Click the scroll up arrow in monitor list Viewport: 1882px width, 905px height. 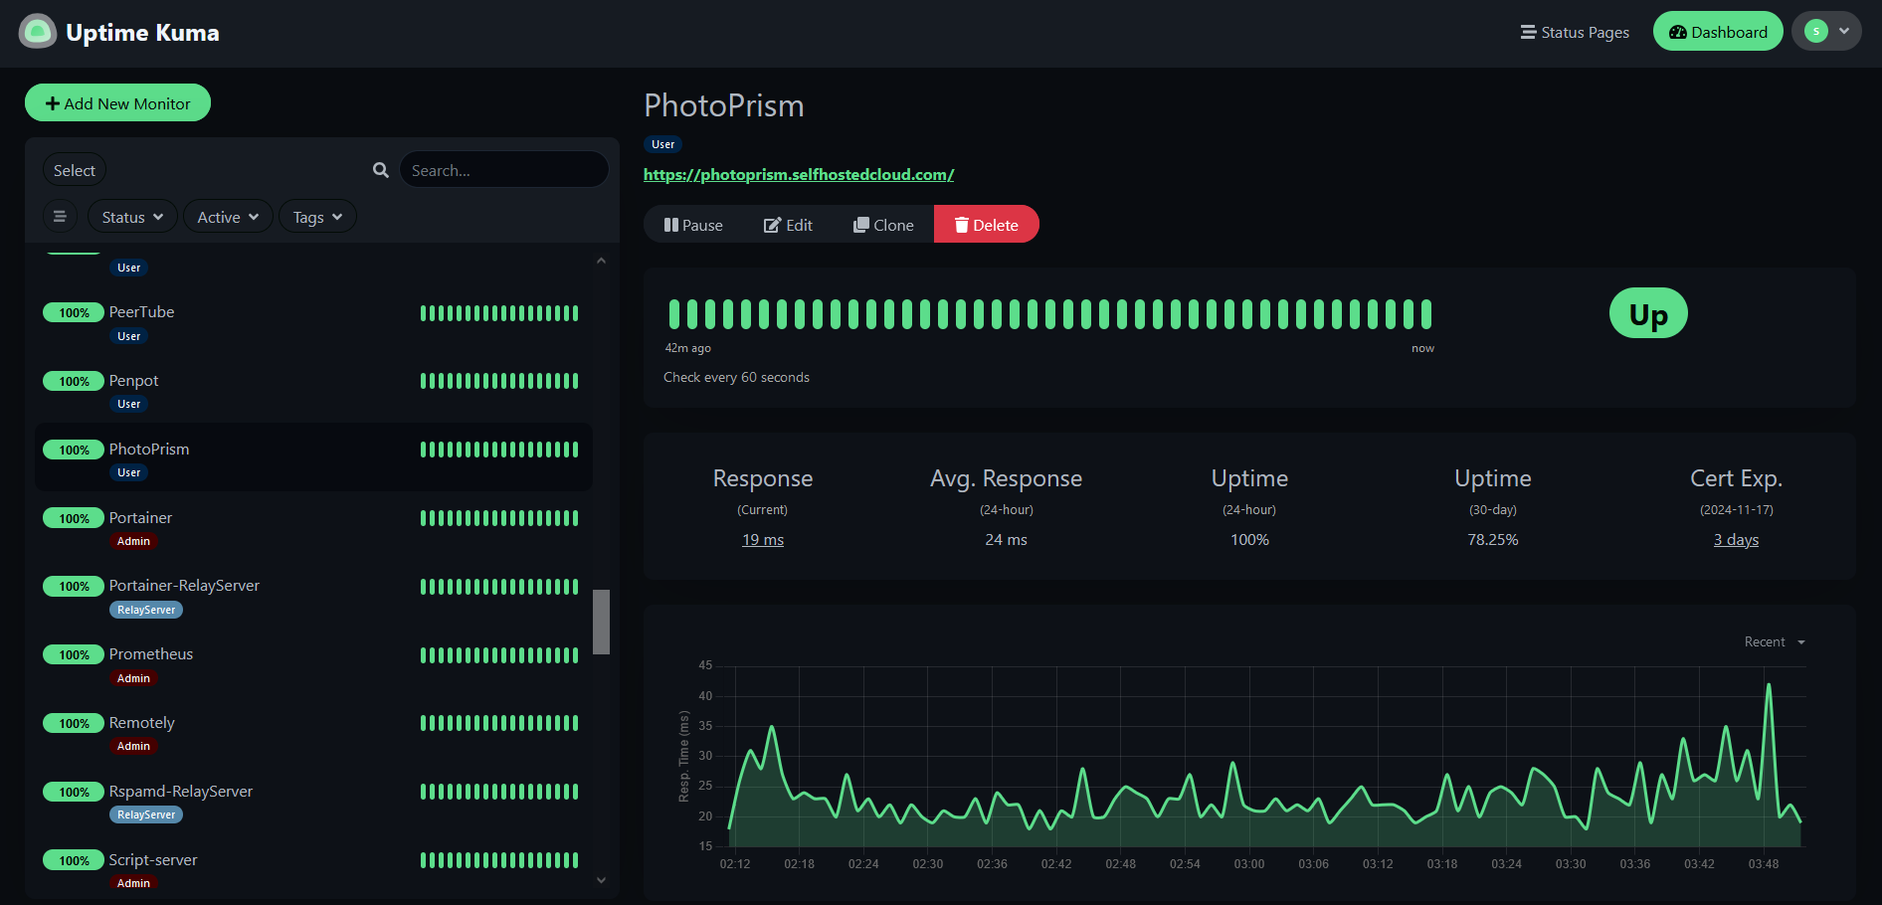601,261
